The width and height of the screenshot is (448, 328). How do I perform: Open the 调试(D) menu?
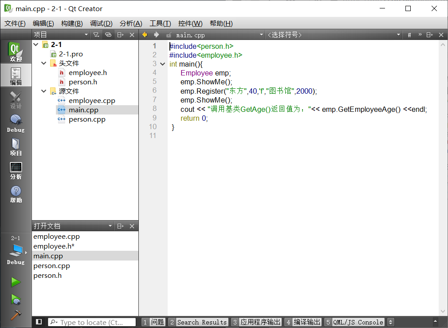[x=101, y=24]
